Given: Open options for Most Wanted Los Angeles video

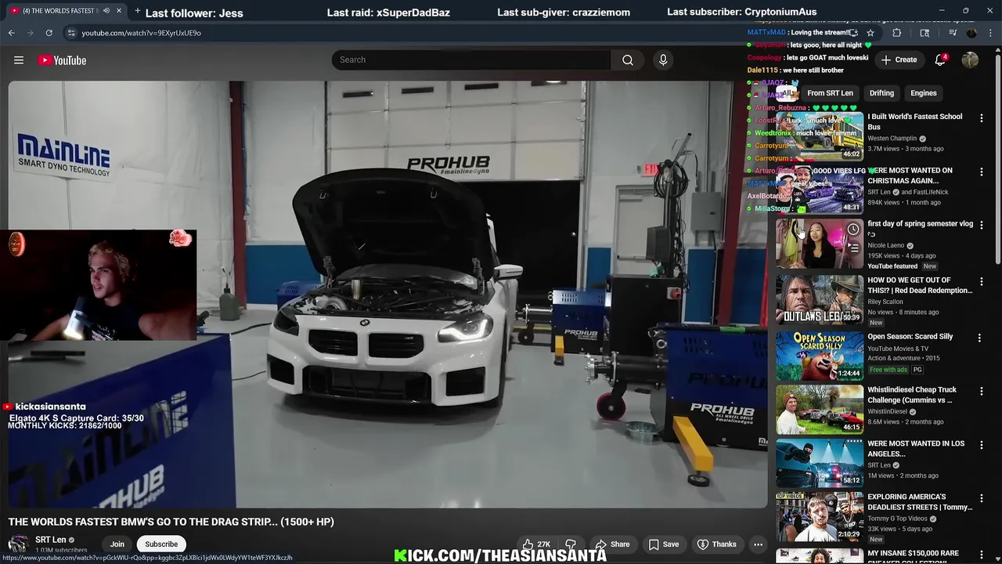Looking at the screenshot, I should click(981, 444).
